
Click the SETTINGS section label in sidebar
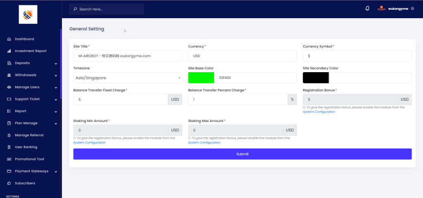12,196
